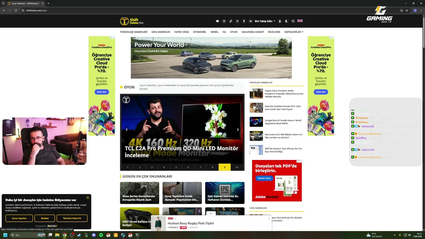
Task: Click Satın alın in left Adobe ad
Action: click(x=102, y=92)
